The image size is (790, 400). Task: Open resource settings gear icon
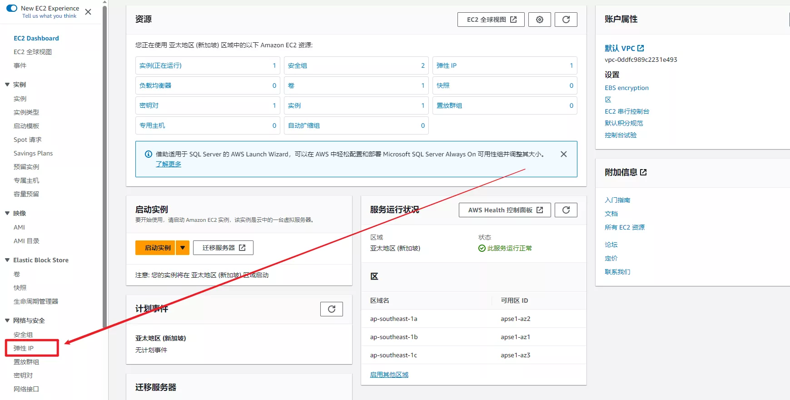pyautogui.click(x=540, y=20)
